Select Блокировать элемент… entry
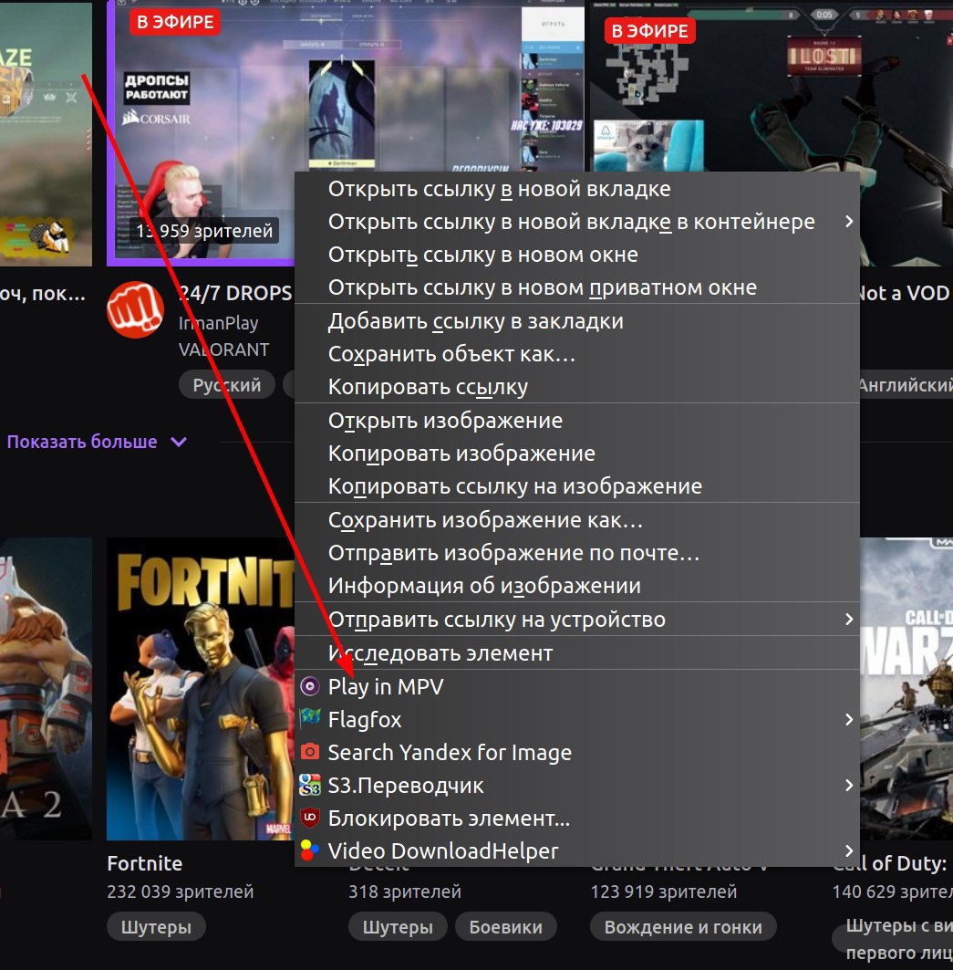Screen dimensions: 953x970 point(577,818)
